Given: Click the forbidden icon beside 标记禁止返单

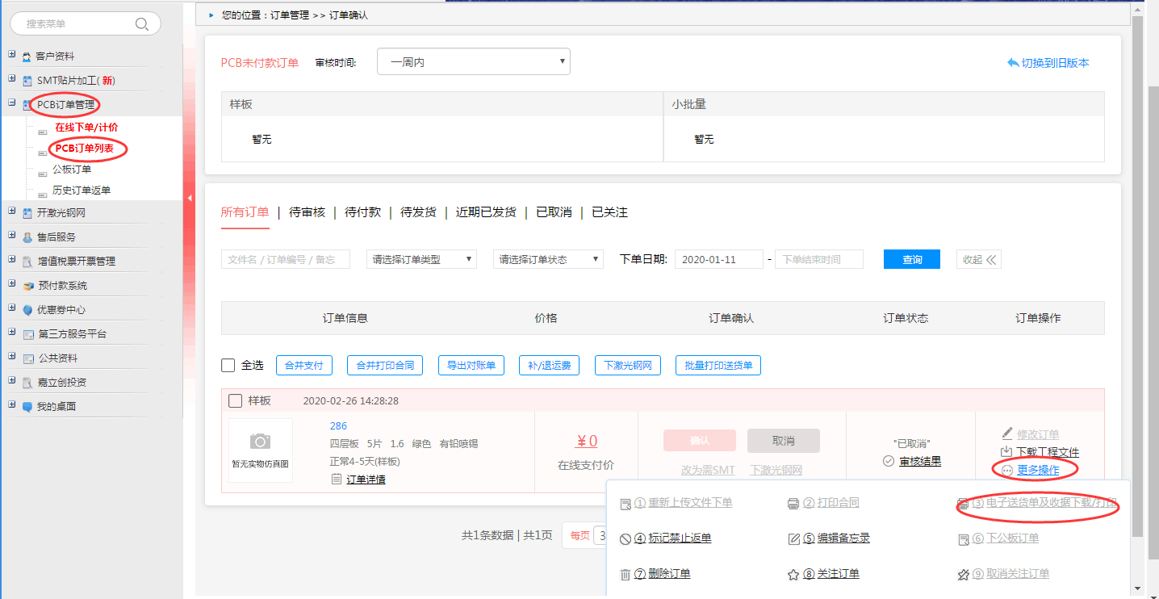Looking at the screenshot, I should coord(625,539).
